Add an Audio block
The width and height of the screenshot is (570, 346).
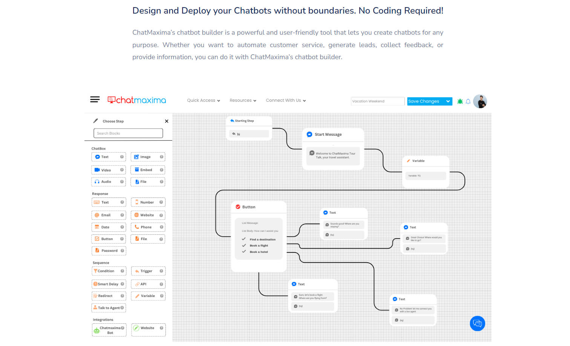[x=109, y=182]
